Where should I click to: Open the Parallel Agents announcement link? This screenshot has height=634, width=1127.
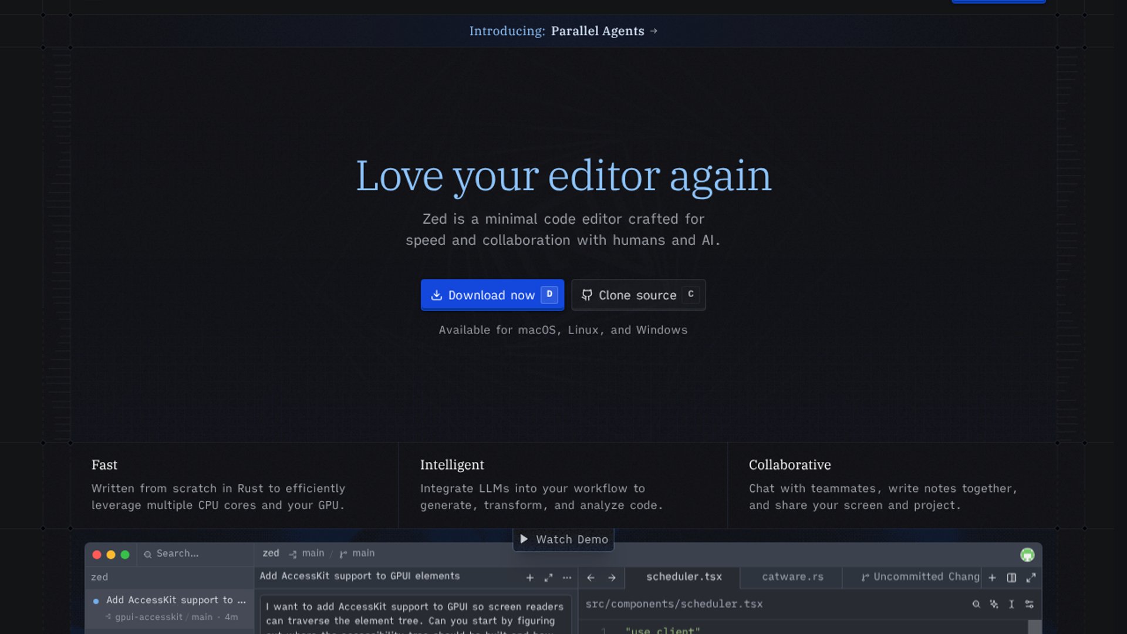click(598, 31)
